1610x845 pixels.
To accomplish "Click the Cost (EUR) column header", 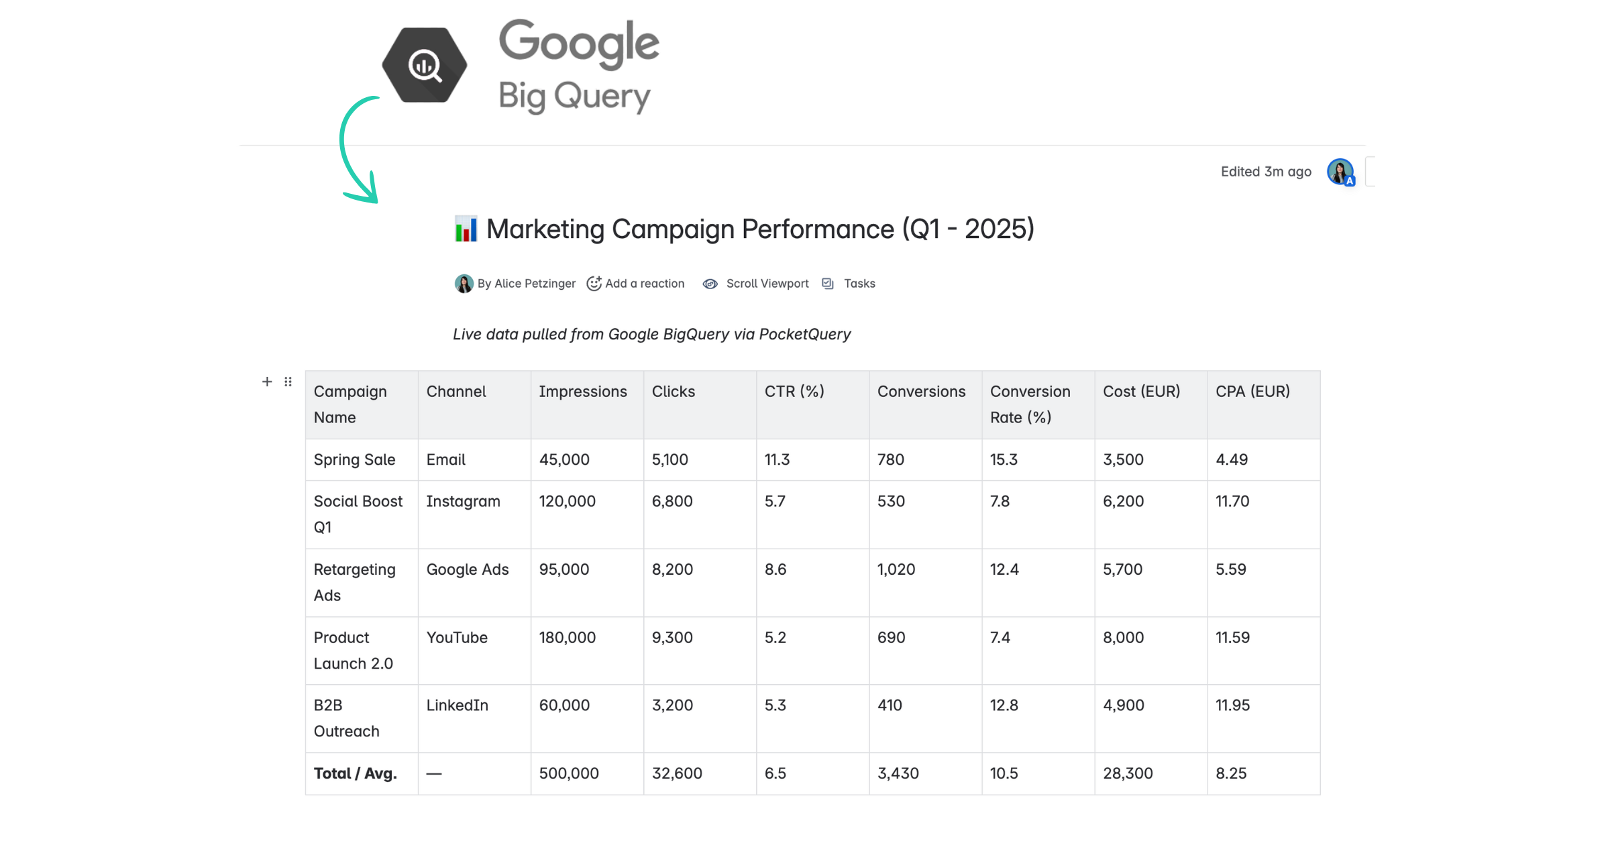I will (x=1151, y=405).
